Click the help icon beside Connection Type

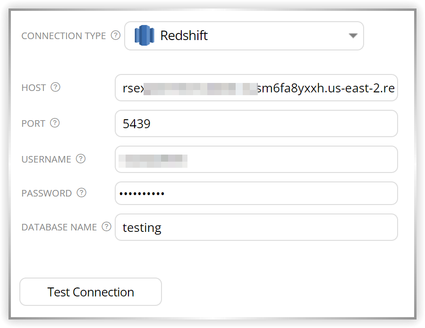pos(116,35)
